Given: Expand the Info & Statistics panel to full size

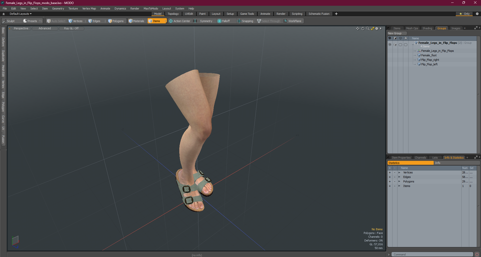Looking at the screenshot, I should [476, 157].
